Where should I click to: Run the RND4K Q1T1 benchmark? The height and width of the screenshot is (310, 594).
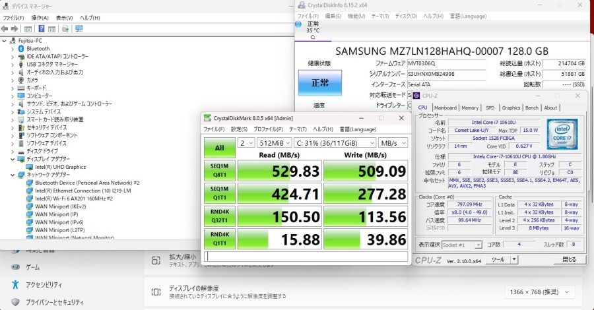coord(220,239)
